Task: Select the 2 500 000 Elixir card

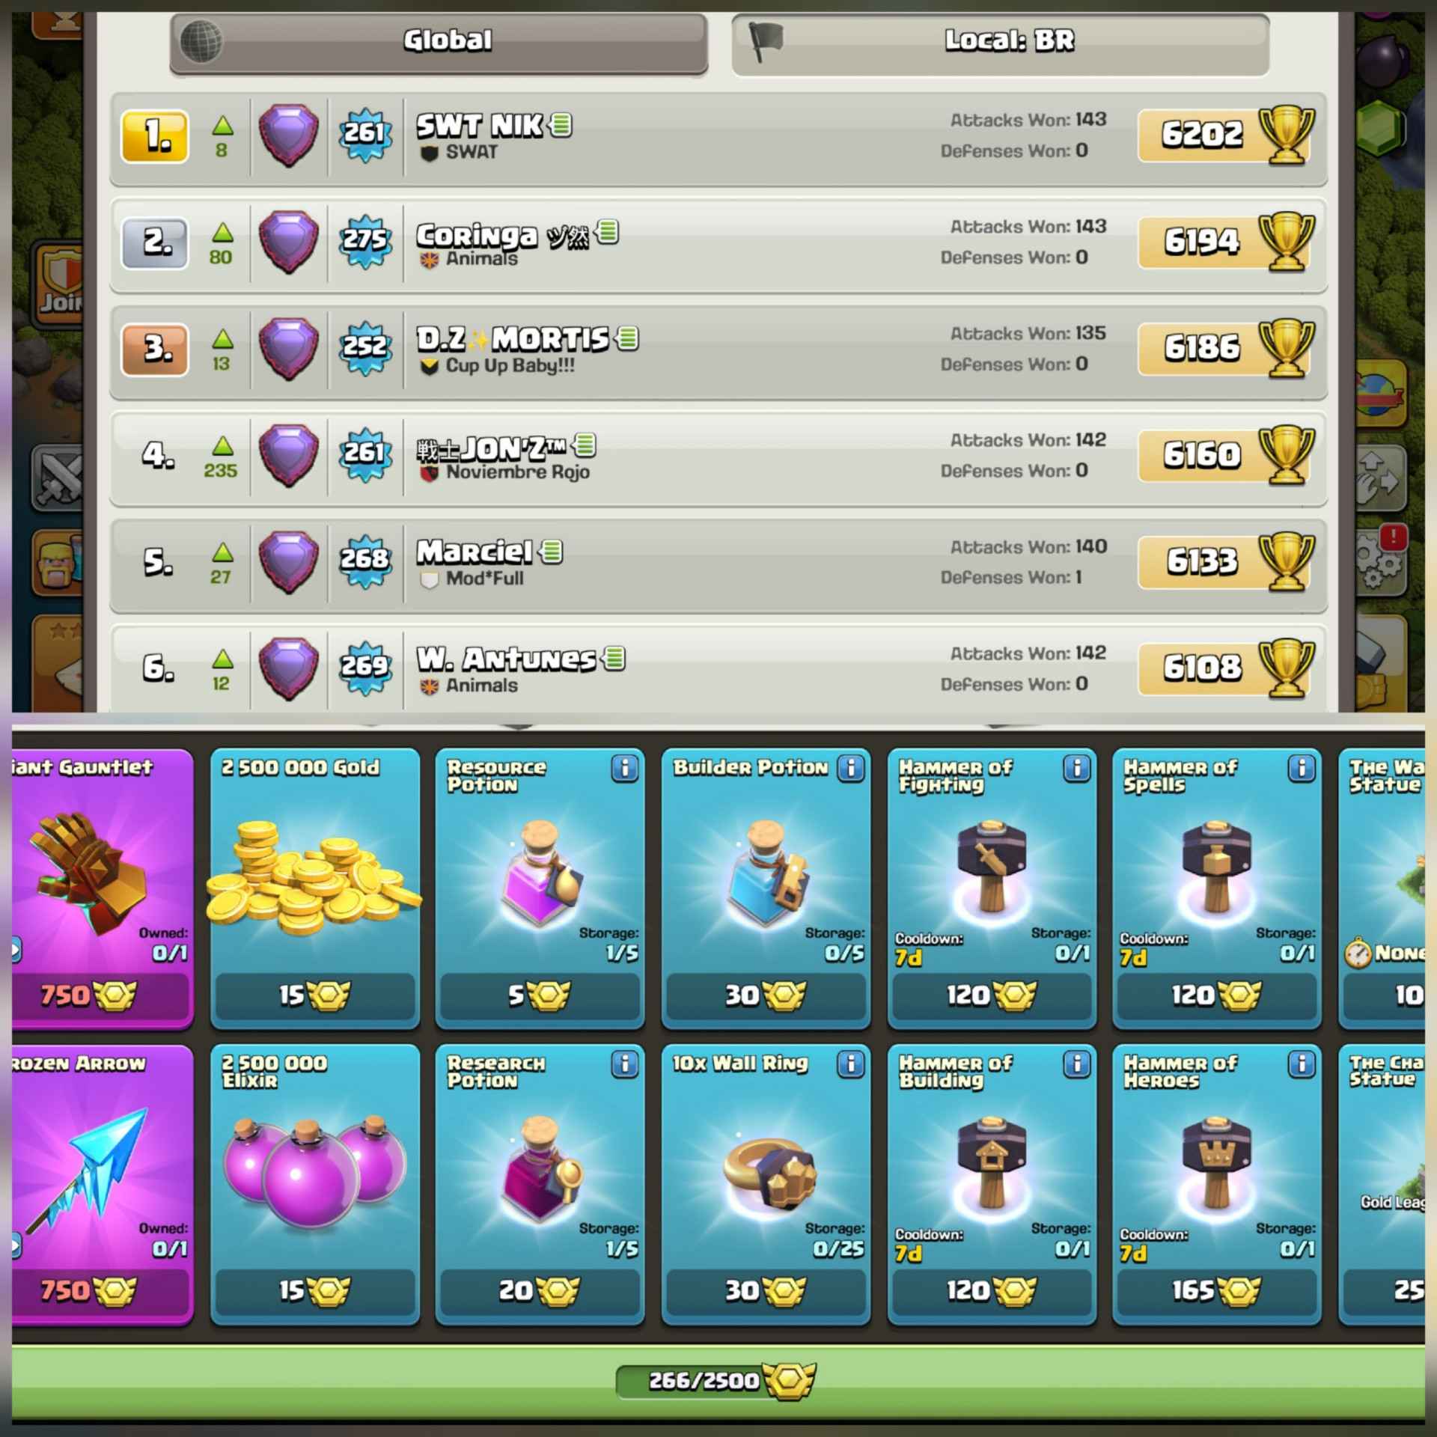Action: 314,1184
